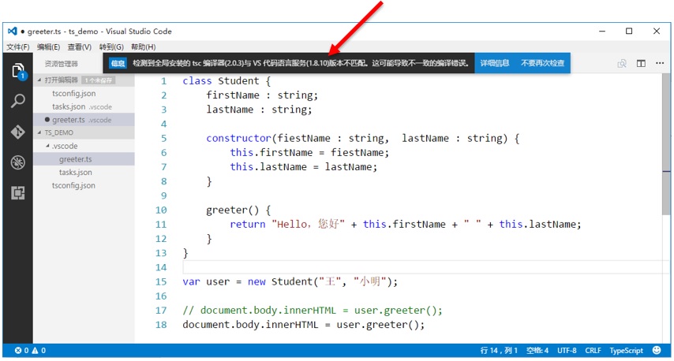Open the 文件(F) menu
Viewport: 674px width, 361px height.
coord(17,47)
